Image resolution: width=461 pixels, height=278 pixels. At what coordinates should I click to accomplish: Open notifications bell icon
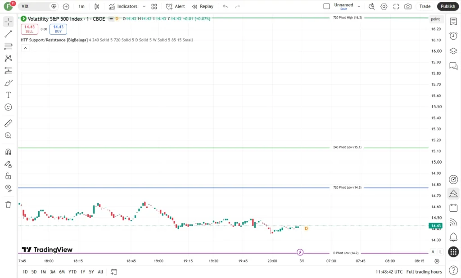pyautogui.click(x=453, y=237)
